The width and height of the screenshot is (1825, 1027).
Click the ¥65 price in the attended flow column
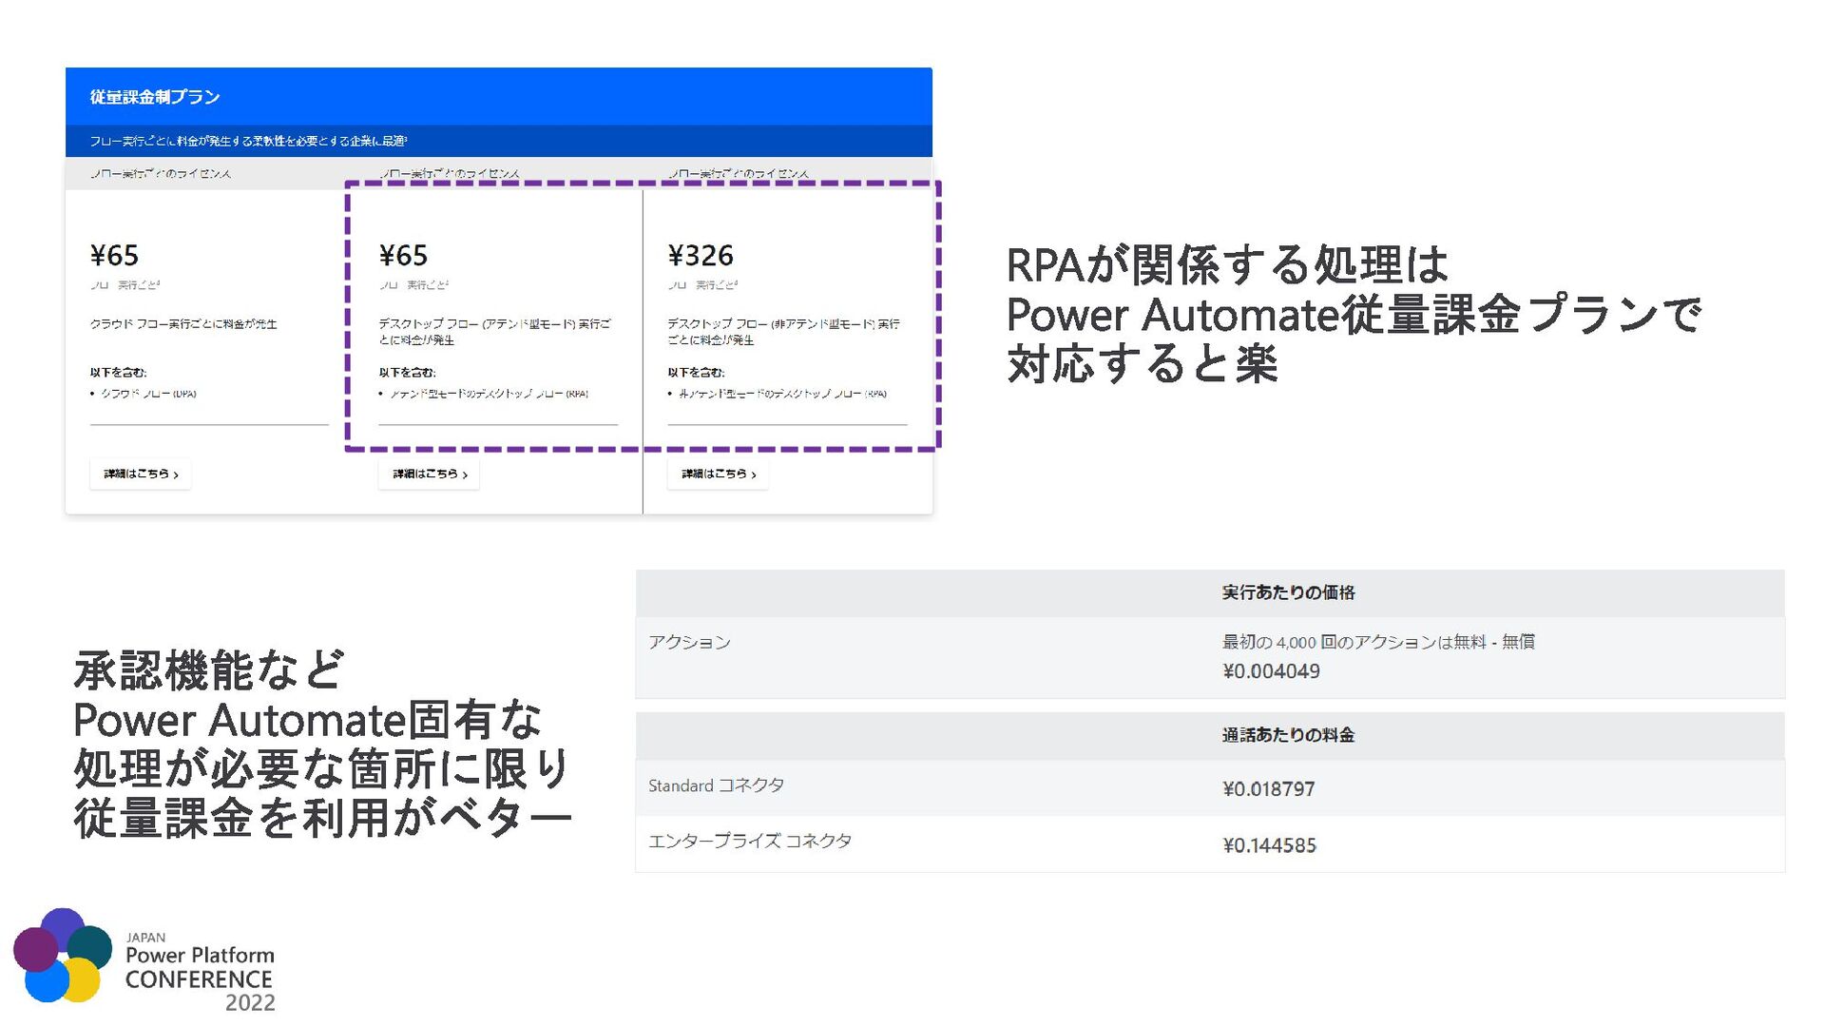[403, 256]
